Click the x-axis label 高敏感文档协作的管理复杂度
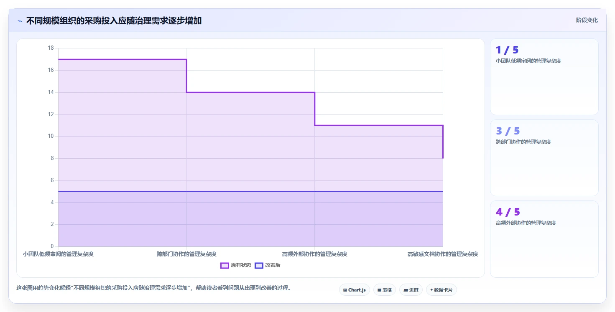The image size is (615, 312). [443, 254]
